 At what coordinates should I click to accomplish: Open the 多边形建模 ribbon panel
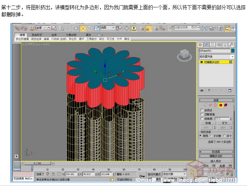click(x=22, y=39)
